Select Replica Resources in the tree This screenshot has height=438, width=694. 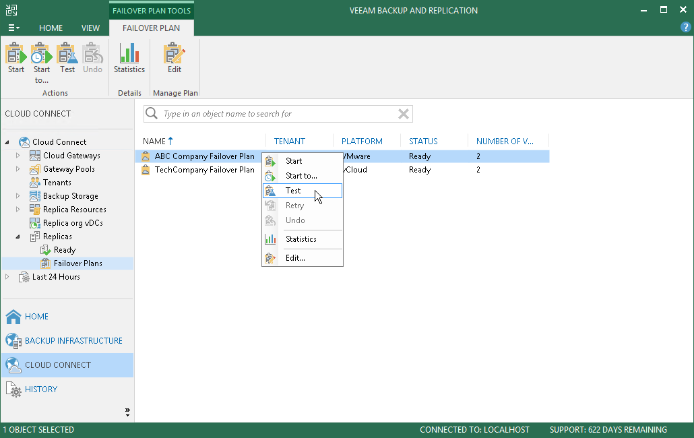[74, 210]
